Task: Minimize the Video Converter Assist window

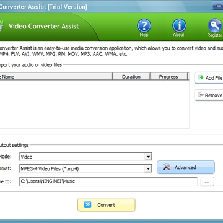Action: tap(217, 6)
